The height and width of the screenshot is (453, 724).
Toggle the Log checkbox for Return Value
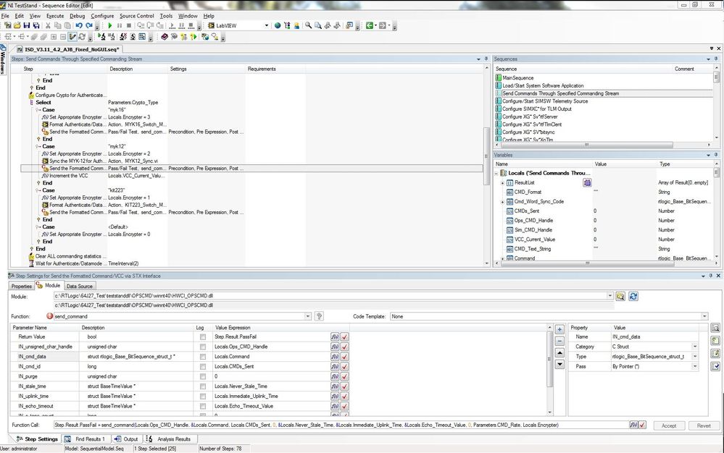pyautogui.click(x=203, y=337)
